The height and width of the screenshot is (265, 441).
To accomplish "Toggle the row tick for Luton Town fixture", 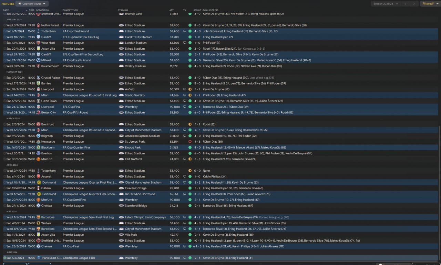I will 5,101.
